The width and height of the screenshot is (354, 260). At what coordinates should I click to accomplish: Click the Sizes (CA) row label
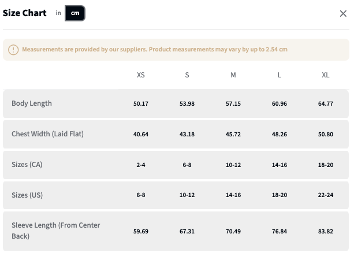pyautogui.click(x=27, y=165)
